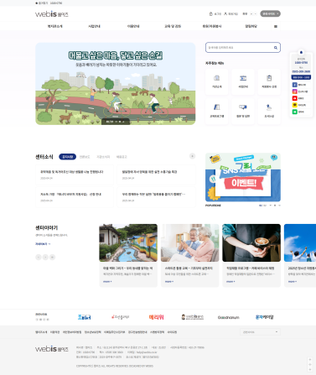Viewport: 316px width, 375px height.
Task: Open the full-menu hamburger icon
Action: [x=276, y=26]
